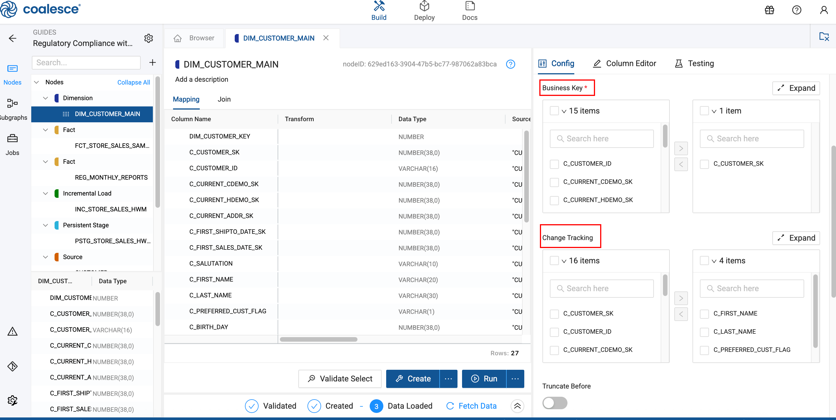
Task: Open the Column Editor tab
Action: (x=624, y=63)
